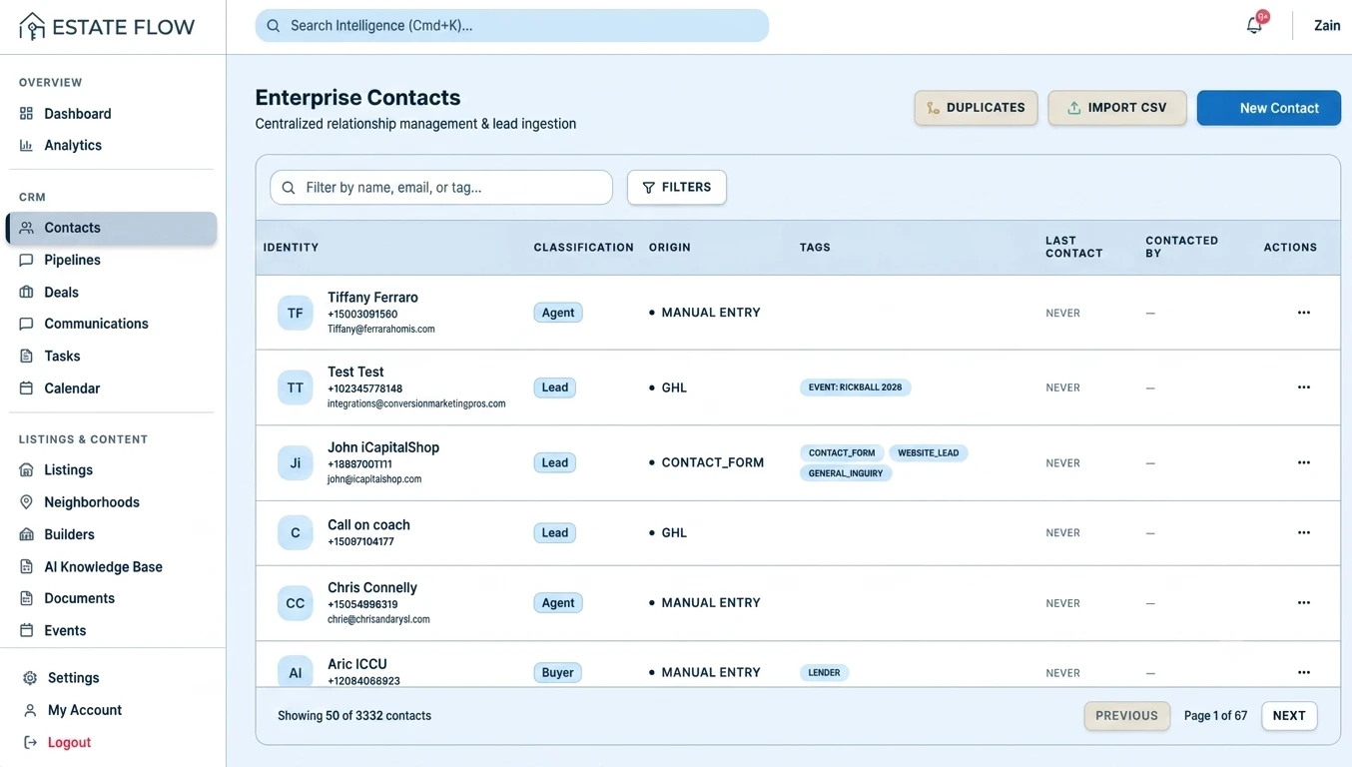
Task: Open actions menu for John iCapitalShop
Action: pyautogui.click(x=1303, y=462)
